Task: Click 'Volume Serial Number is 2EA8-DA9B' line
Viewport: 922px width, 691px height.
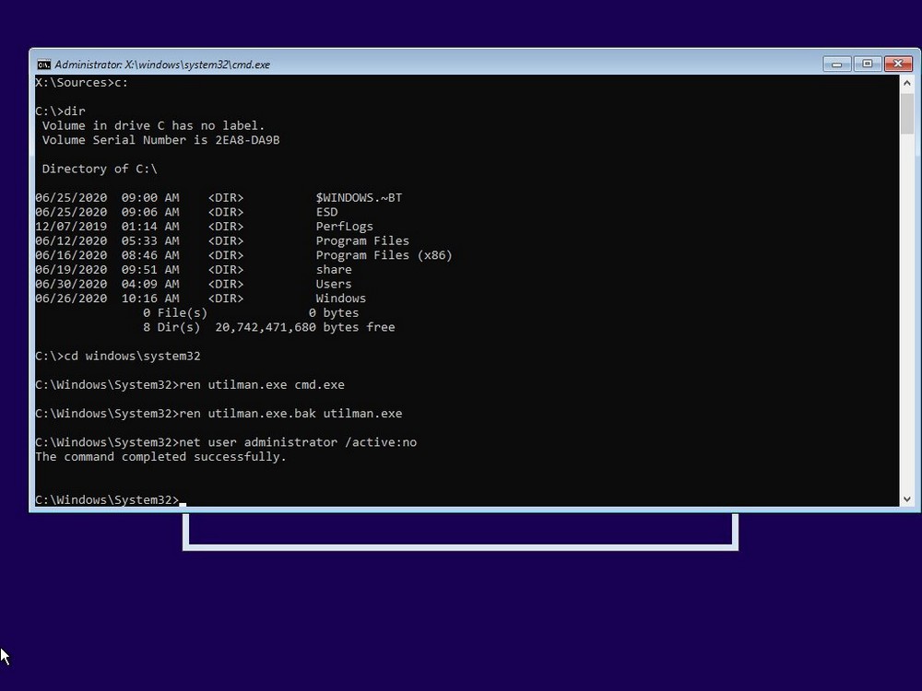Action: [160, 140]
